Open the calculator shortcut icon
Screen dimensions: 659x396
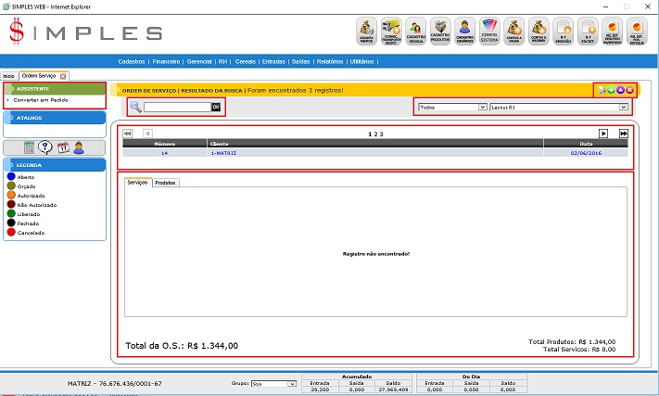pos(29,147)
